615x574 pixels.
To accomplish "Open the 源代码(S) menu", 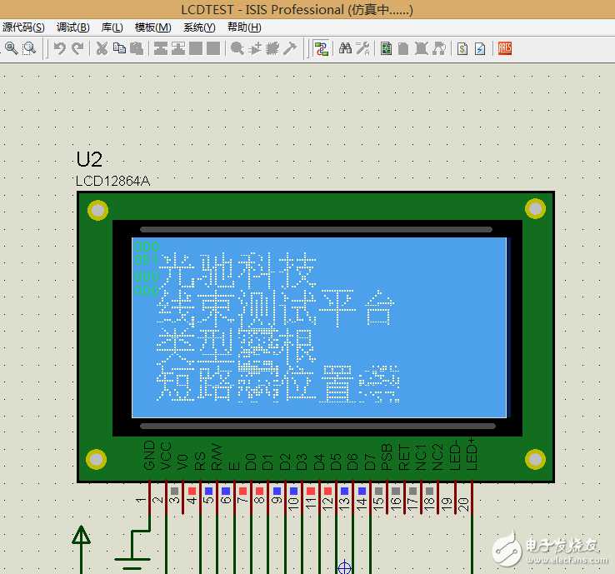I will coord(23,27).
